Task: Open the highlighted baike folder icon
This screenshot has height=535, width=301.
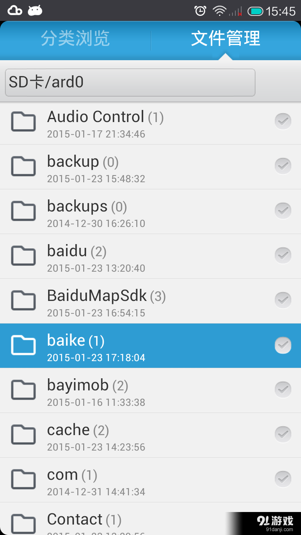Action: pos(23,345)
